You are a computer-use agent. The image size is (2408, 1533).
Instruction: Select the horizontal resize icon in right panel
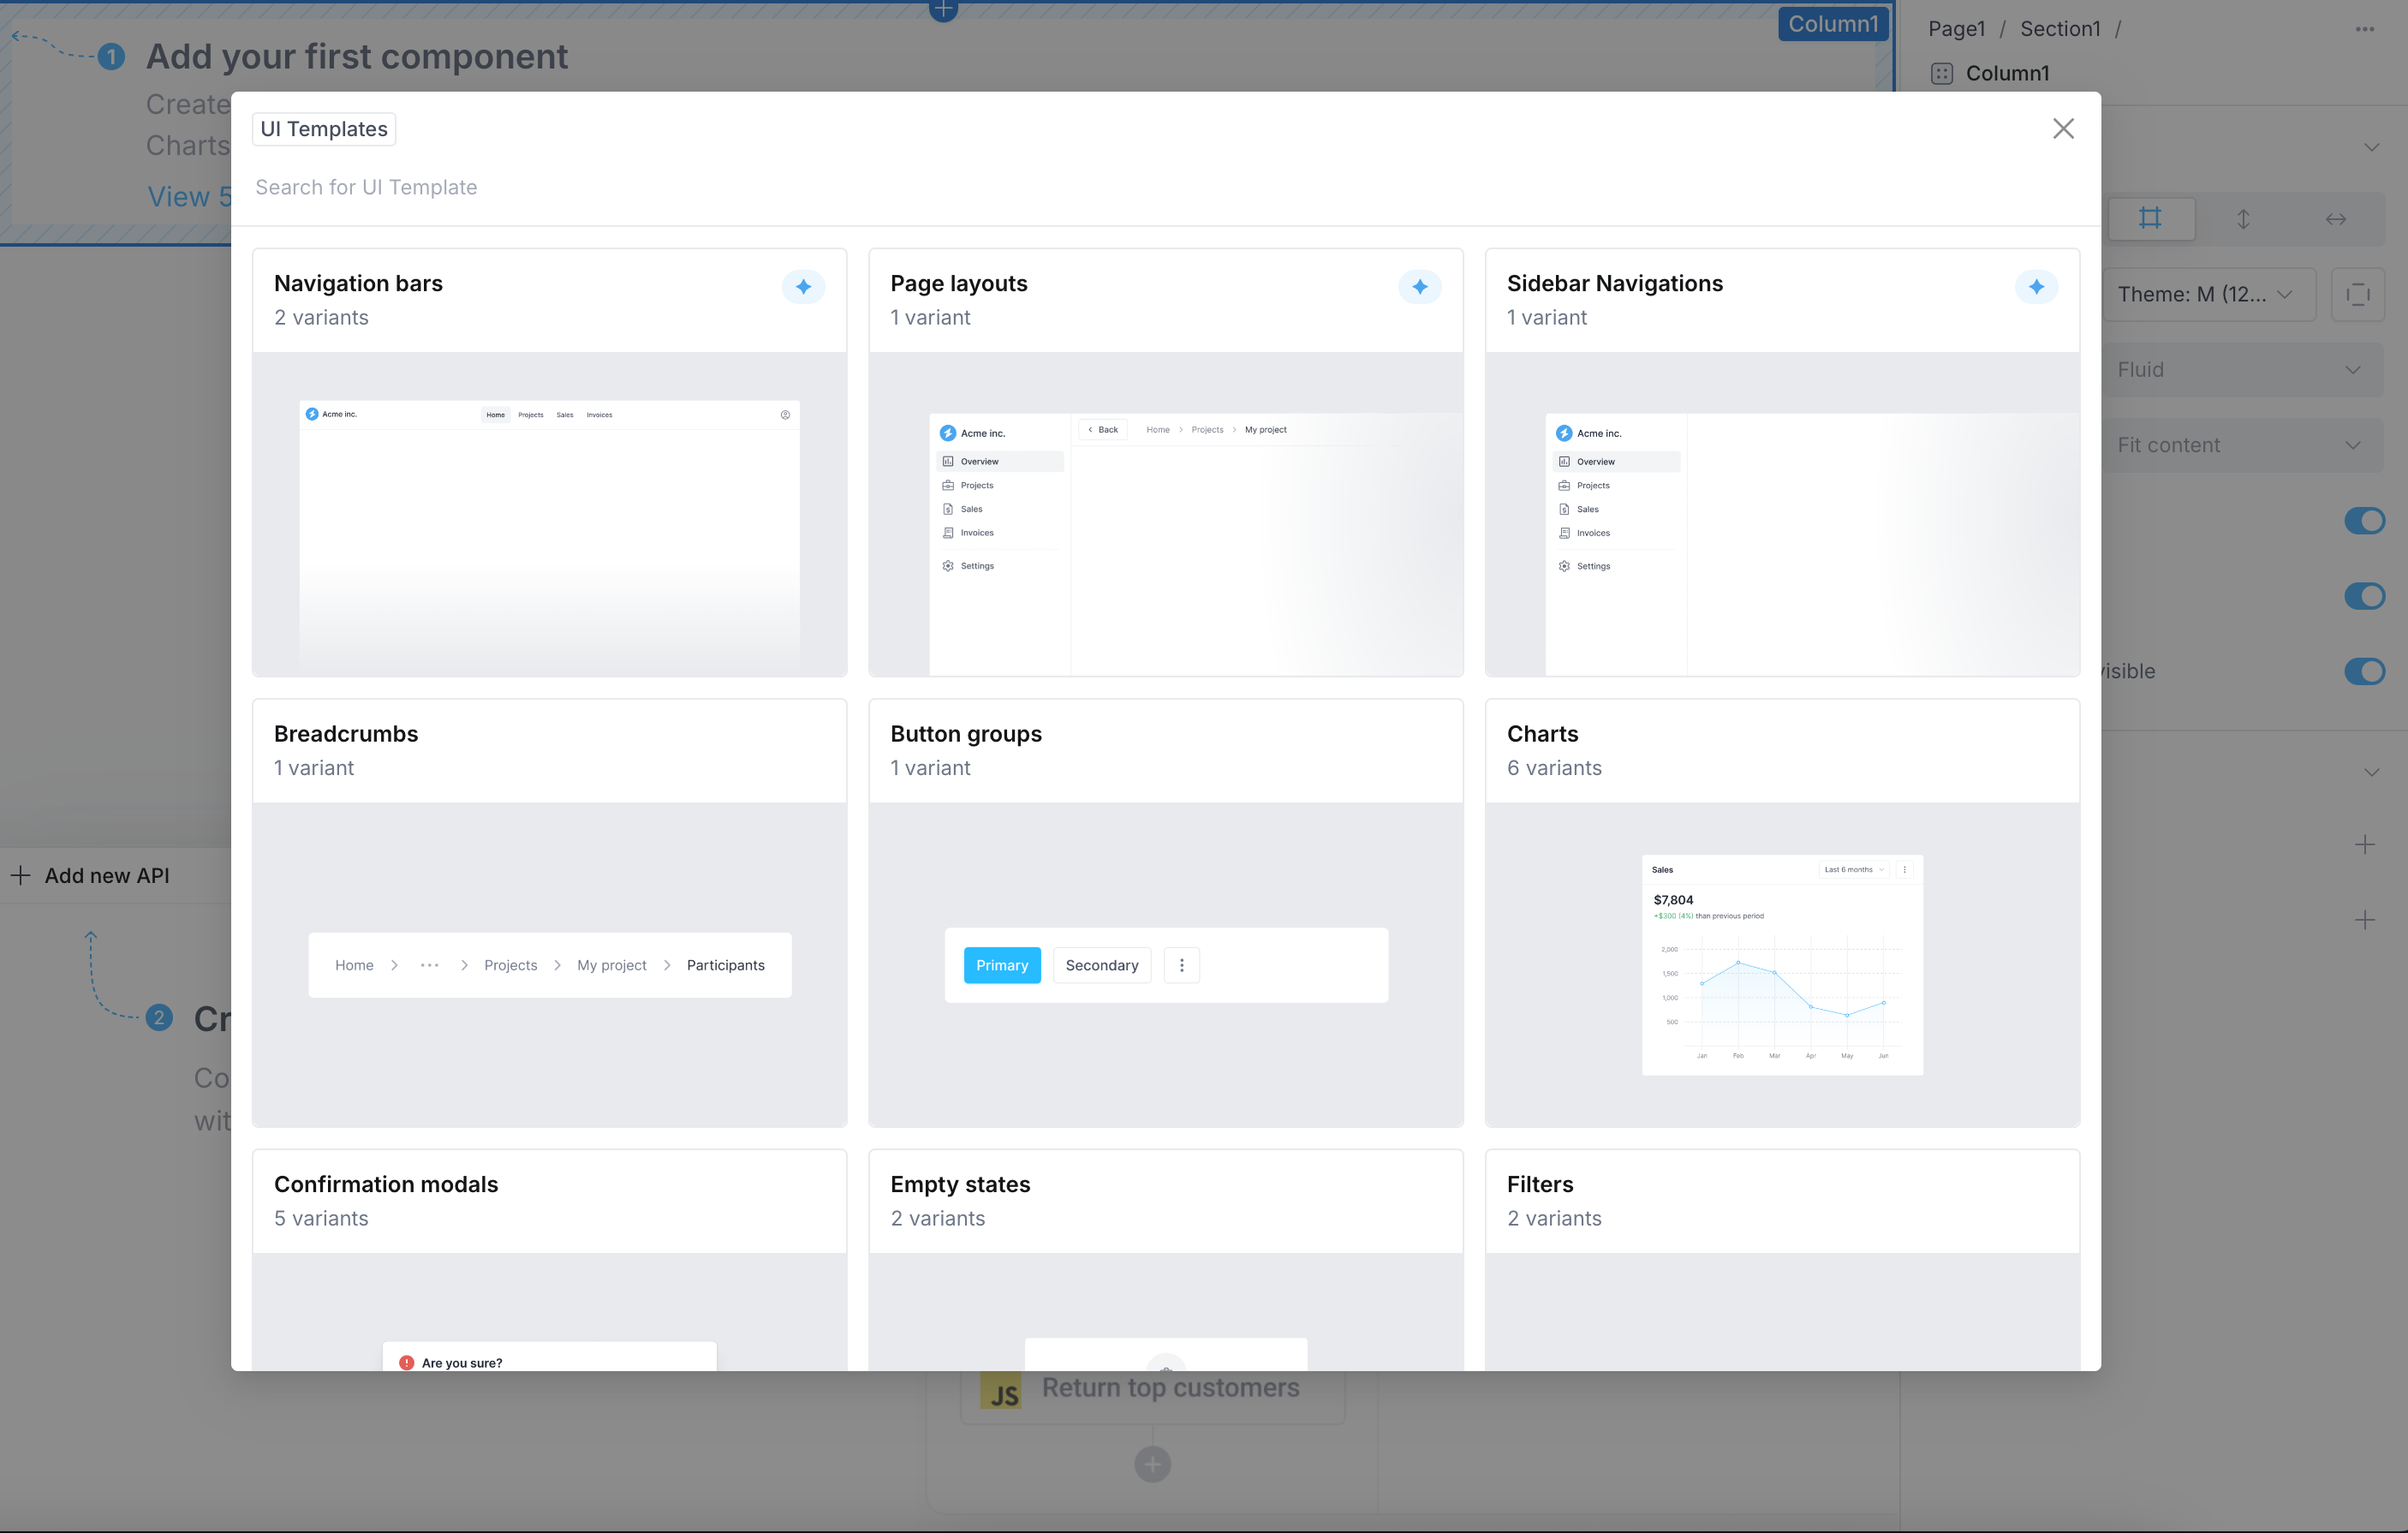(x=2336, y=218)
